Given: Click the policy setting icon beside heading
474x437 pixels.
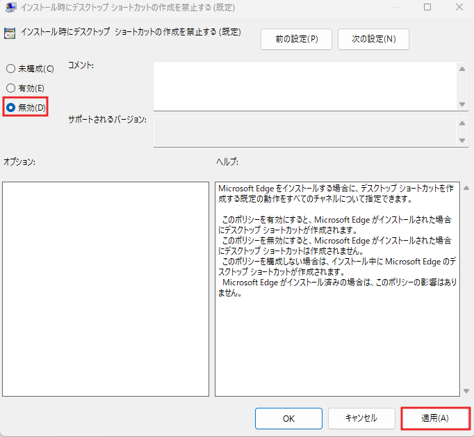Looking at the screenshot, I should 10,33.
